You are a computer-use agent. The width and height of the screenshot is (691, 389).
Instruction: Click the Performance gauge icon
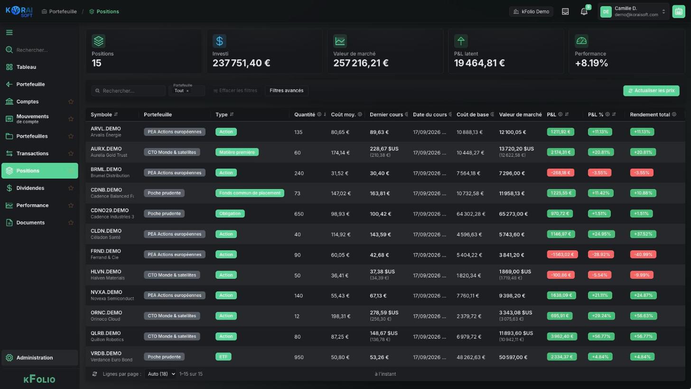(581, 41)
